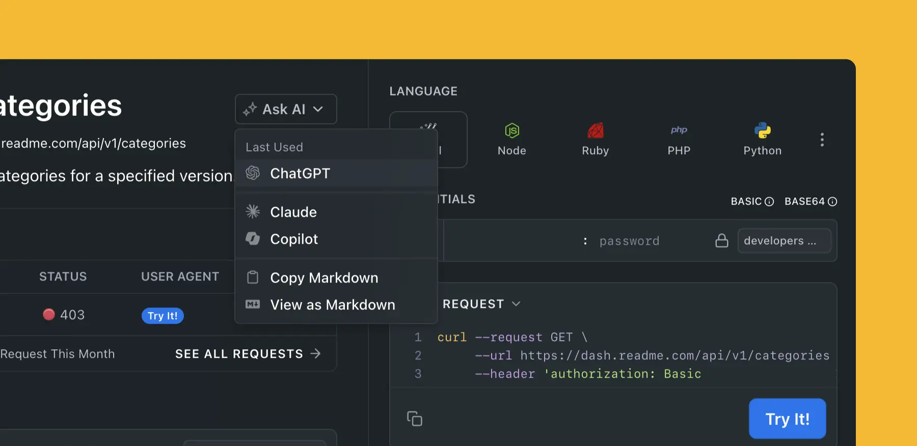Screen dimensions: 917x446
Task: Click Try It! badge in 403 row
Action: coord(163,316)
